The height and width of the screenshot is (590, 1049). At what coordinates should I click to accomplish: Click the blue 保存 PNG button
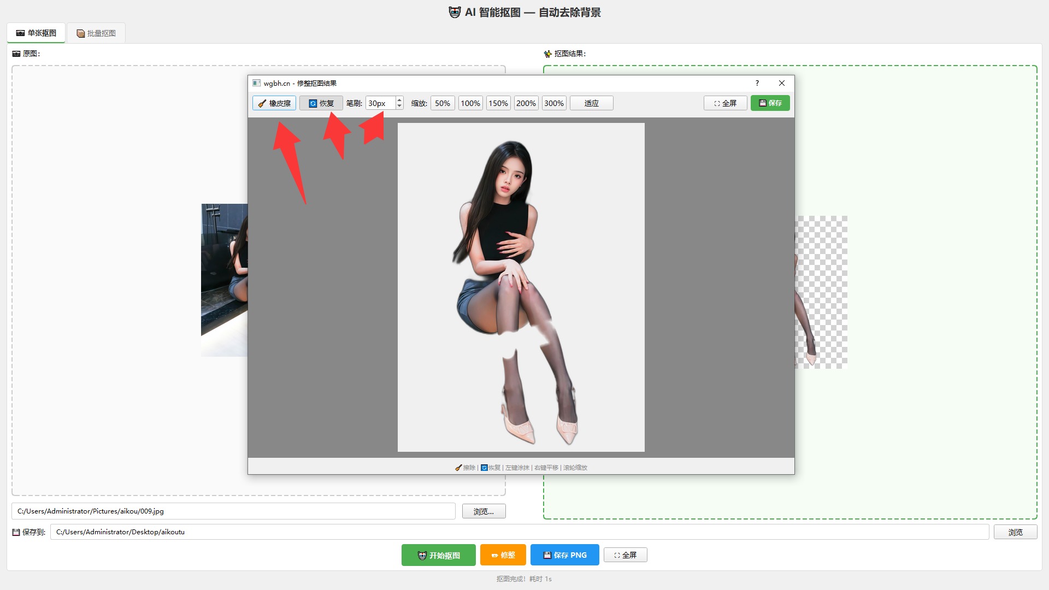click(x=565, y=555)
